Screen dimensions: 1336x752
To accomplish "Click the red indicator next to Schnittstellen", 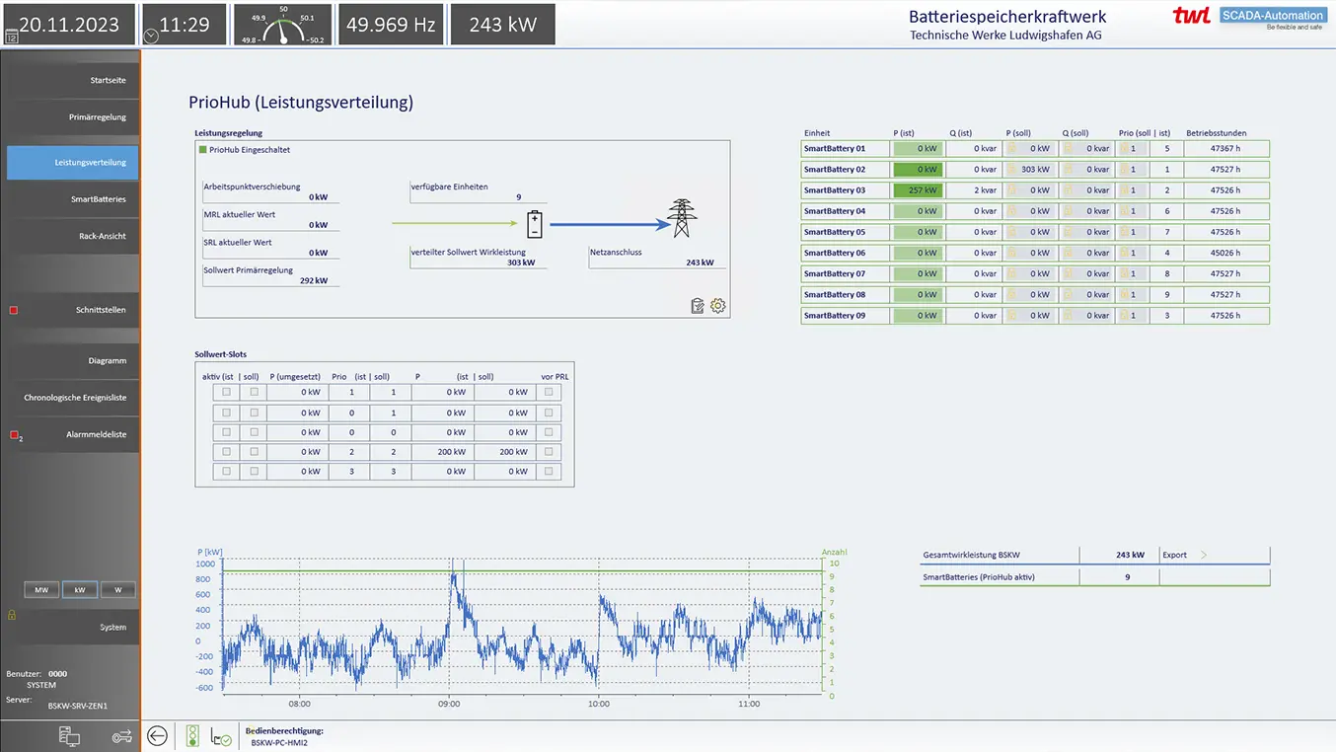I will coord(14,310).
